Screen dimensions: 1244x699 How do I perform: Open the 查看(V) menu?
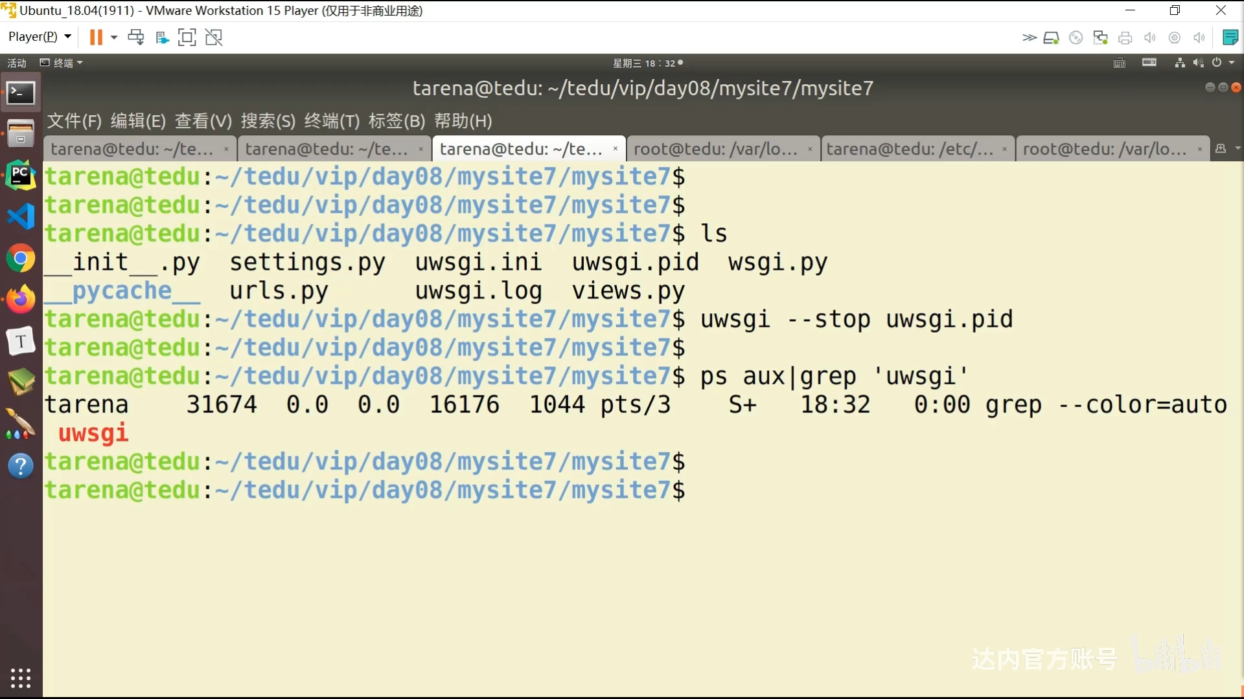(203, 120)
